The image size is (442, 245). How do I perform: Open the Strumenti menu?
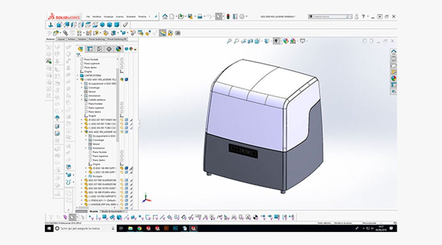(x=131, y=16)
